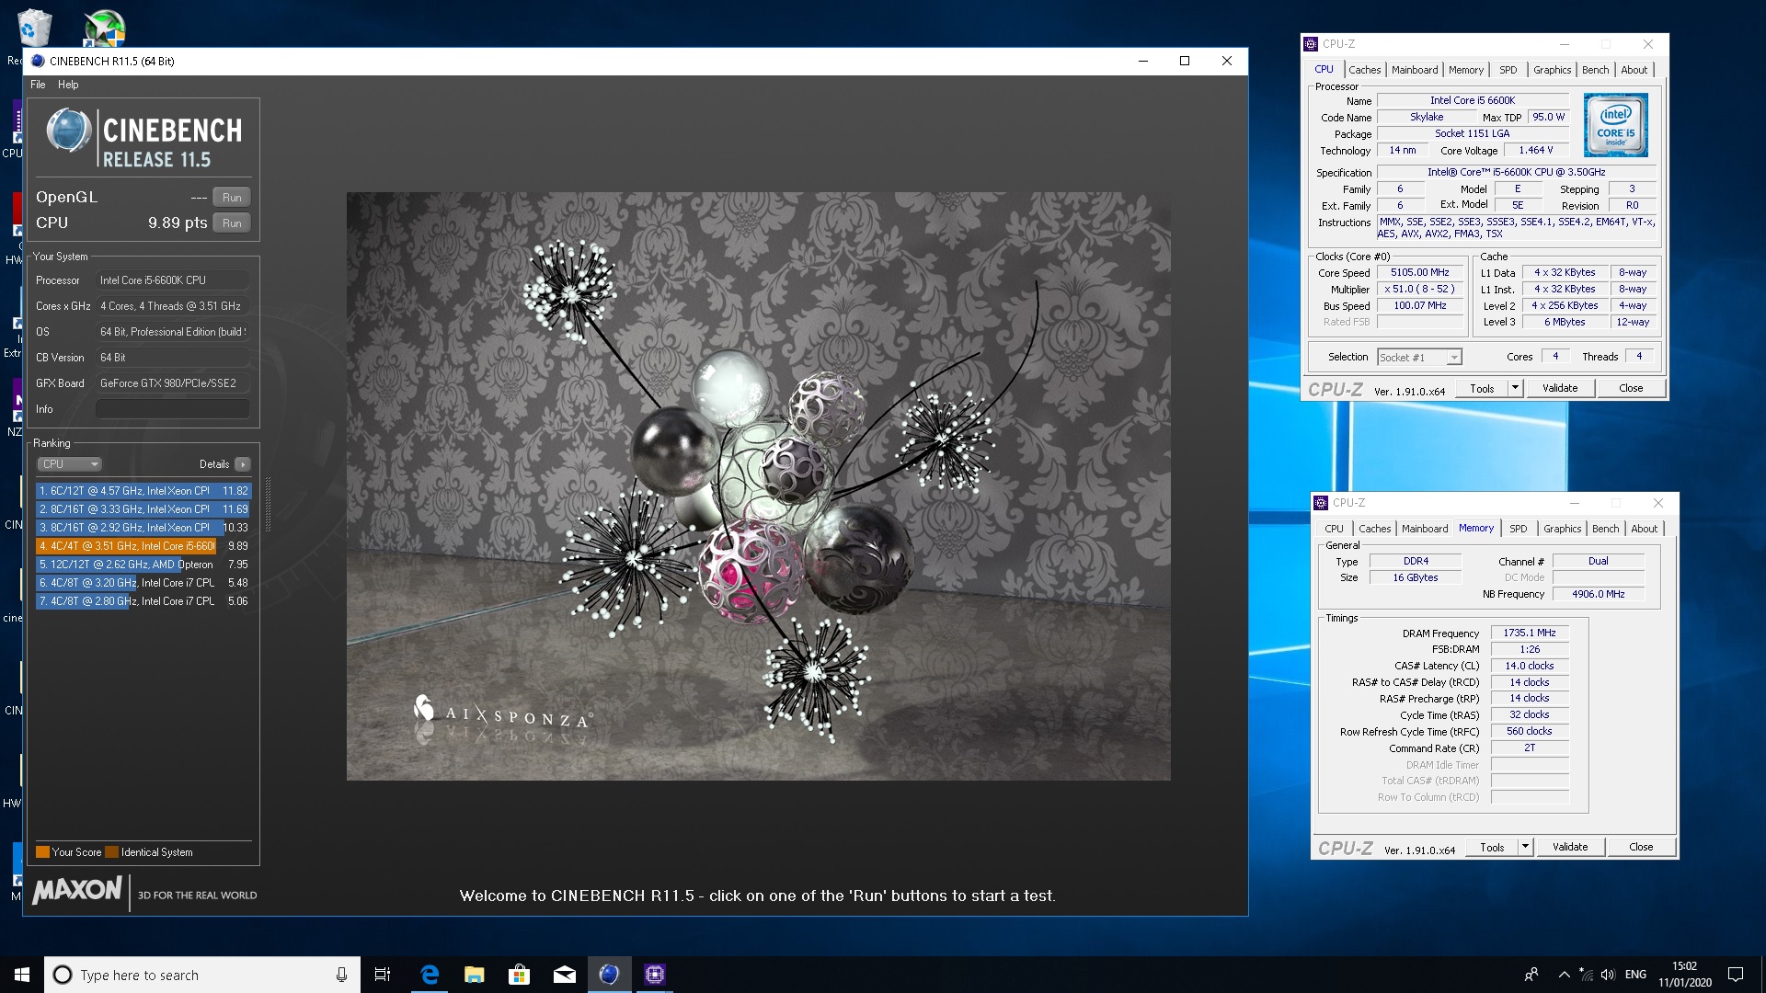The image size is (1766, 993).
Task: Select ranking row 5 AMD Opteron
Action: coord(143,565)
